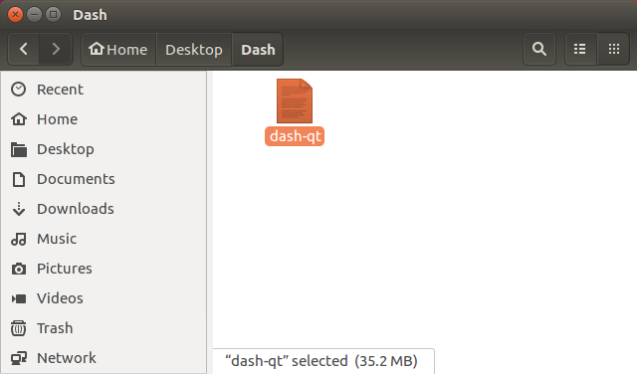Open Documents in the sidebar
Screen dimensions: 637x374
click(x=104, y=179)
